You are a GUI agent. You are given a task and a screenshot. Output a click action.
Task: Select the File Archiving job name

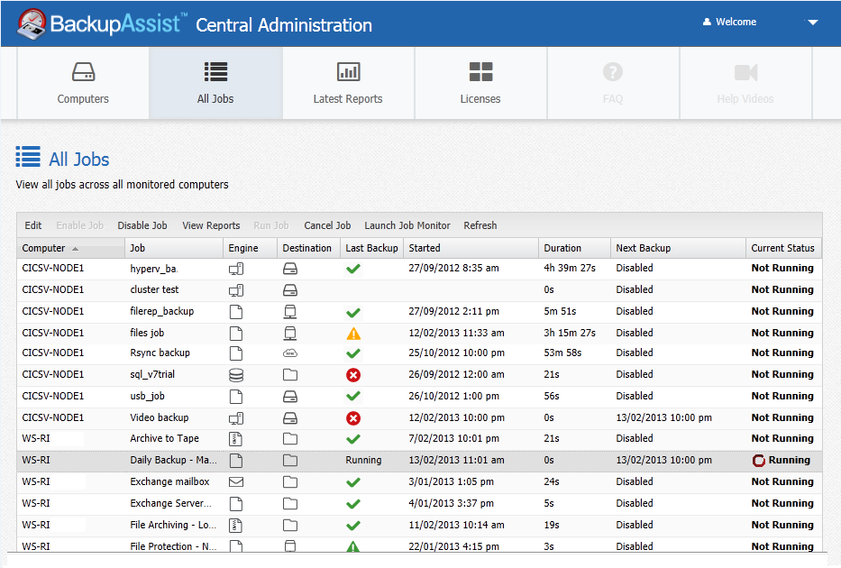tap(173, 525)
